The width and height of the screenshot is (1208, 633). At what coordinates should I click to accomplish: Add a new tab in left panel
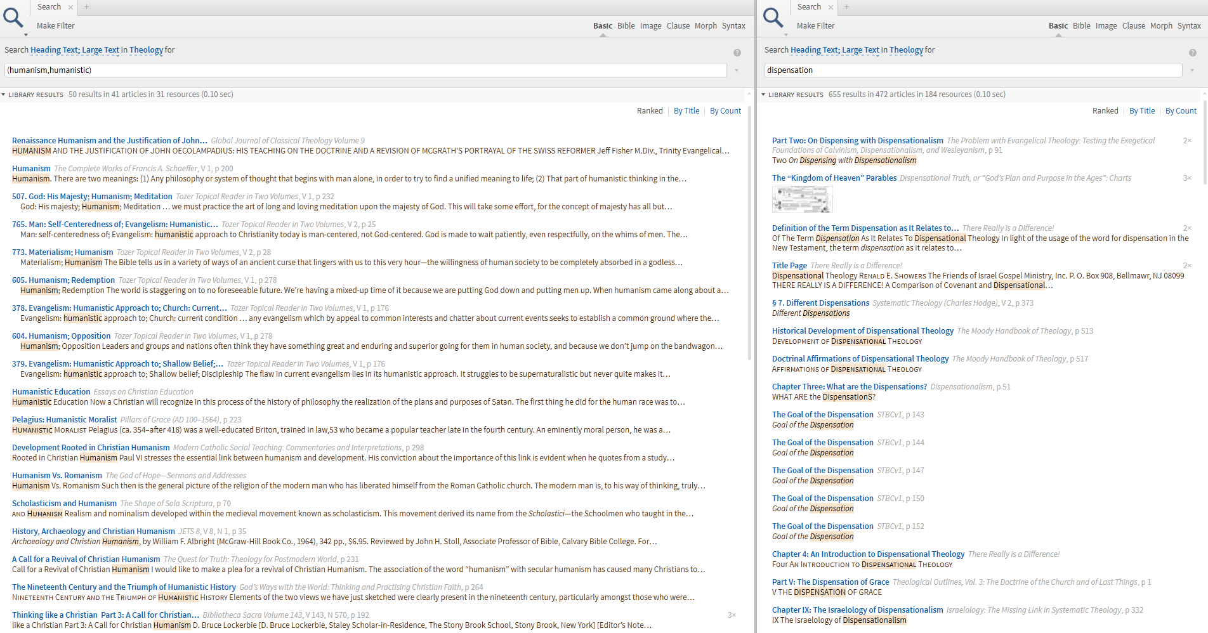(87, 7)
